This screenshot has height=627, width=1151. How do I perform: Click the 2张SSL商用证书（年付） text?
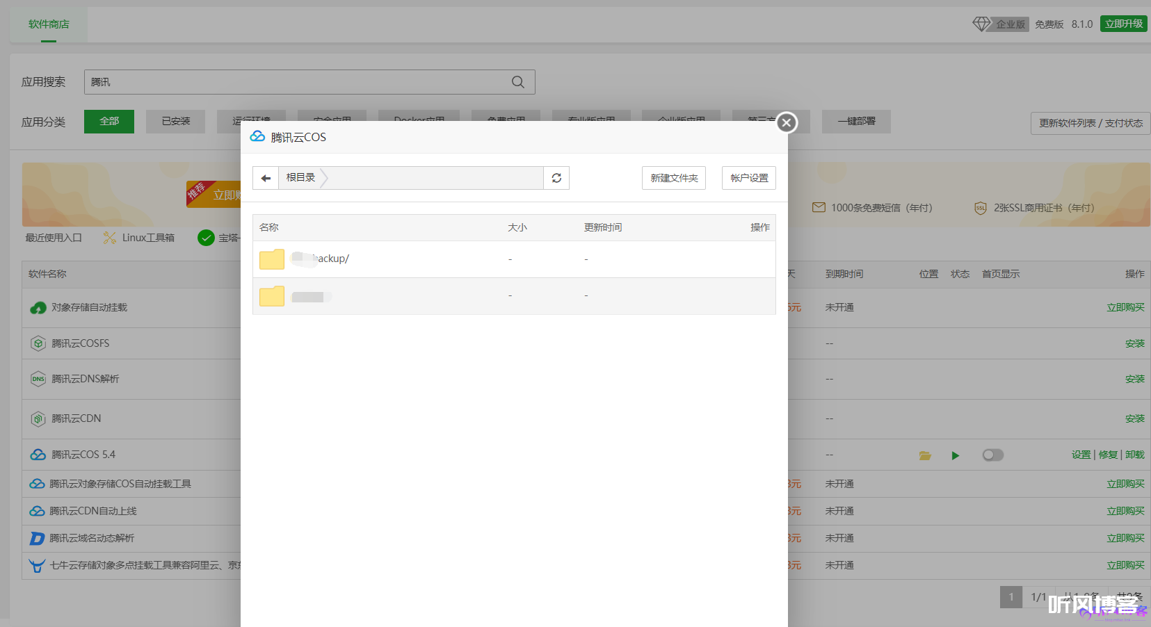coord(1044,208)
